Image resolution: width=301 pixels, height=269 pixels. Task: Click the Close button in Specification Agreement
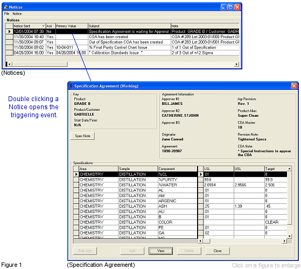pyautogui.click(x=218, y=251)
